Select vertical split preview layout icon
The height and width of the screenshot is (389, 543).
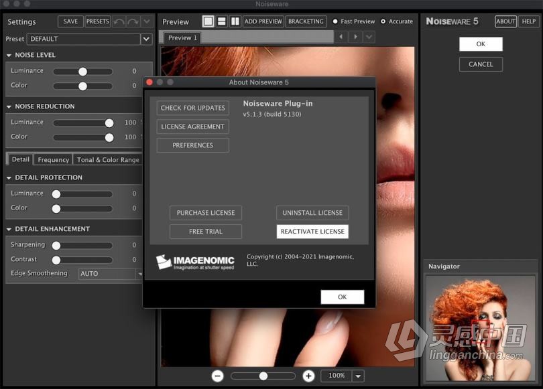point(235,21)
